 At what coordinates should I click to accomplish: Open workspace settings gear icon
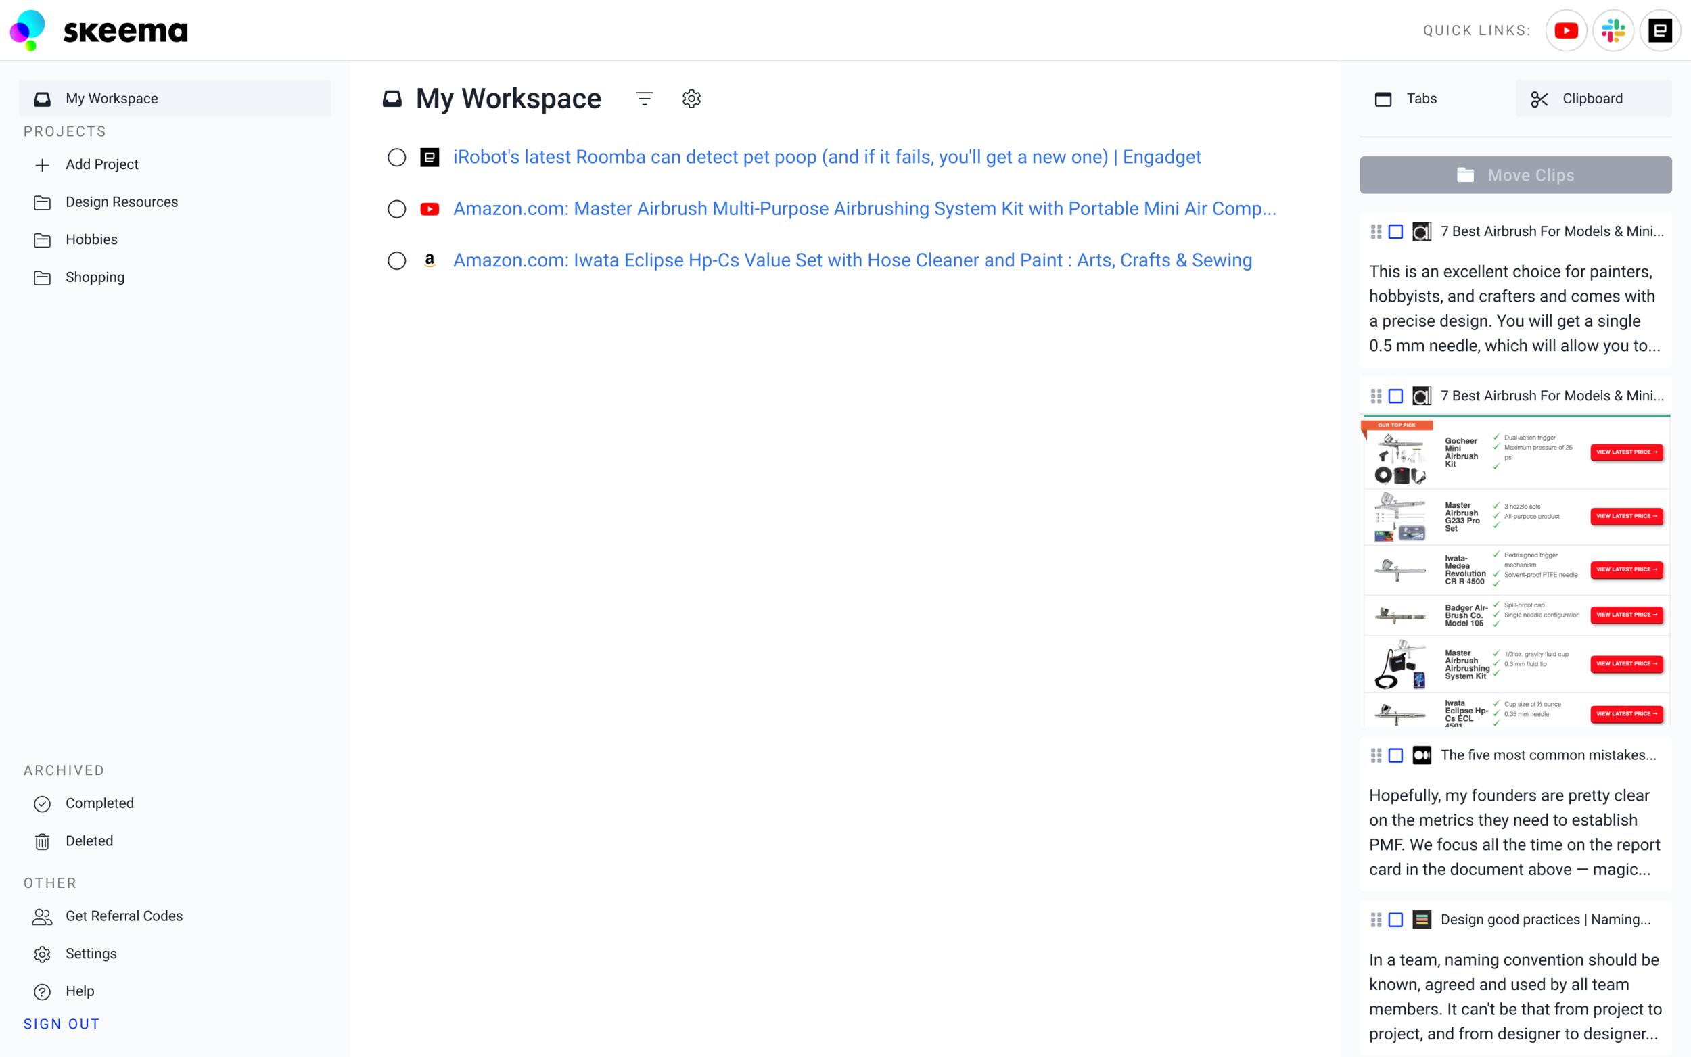691,99
